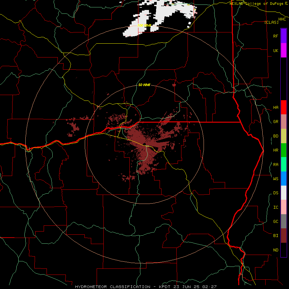The height and width of the screenshot is (289, 289).
Task: Click the HR legend label
Action: 276,150
